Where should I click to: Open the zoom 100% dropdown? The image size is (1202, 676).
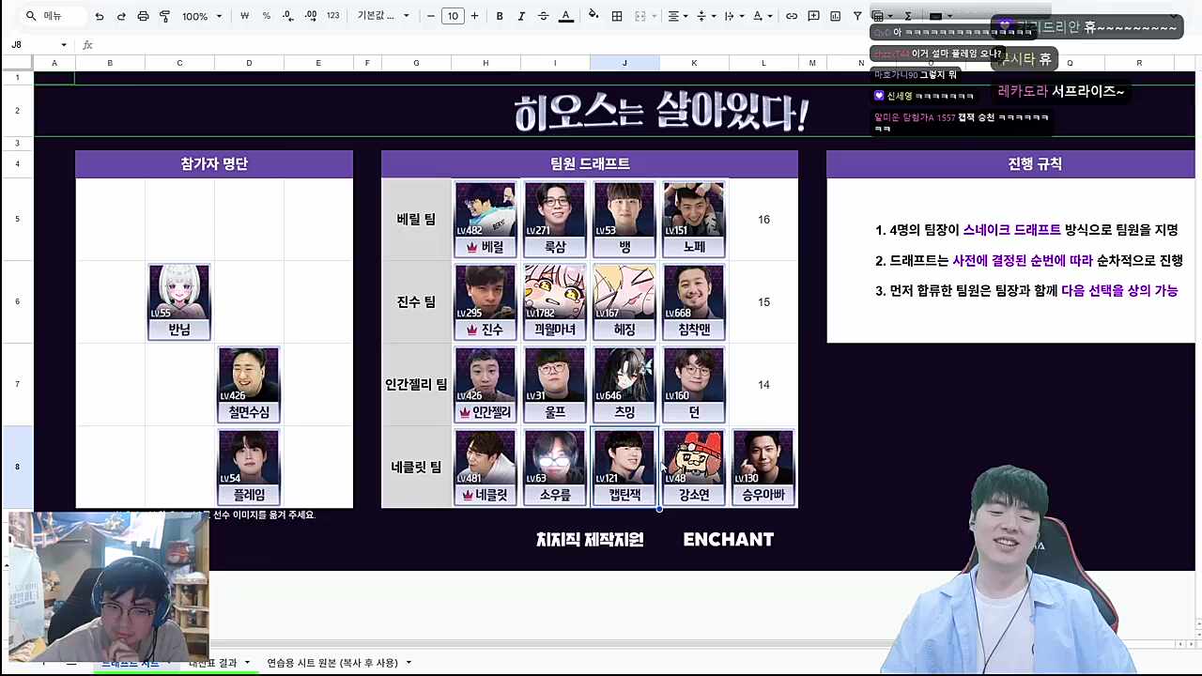point(202,16)
